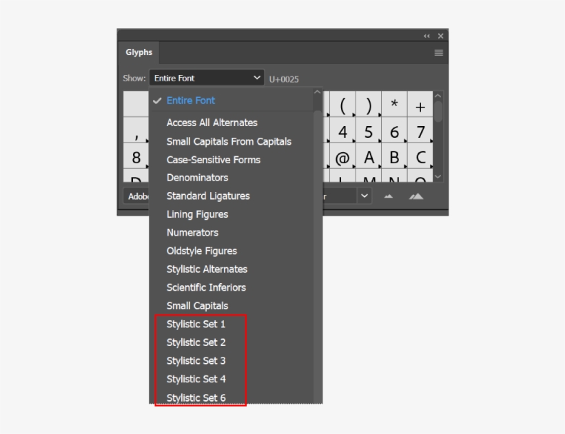Open the Show dropdown

[207, 77]
